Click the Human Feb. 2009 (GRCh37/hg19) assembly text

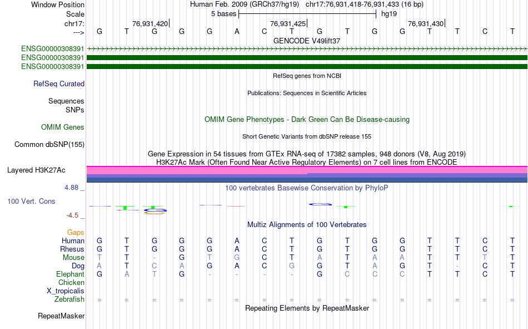(x=245, y=4)
